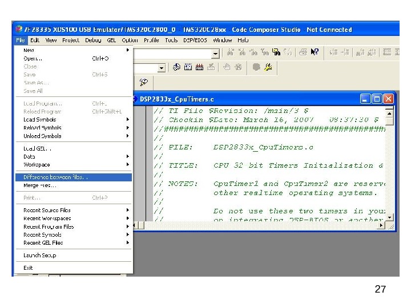Click the gray probe point icon
411x308 pixels.
point(256,67)
